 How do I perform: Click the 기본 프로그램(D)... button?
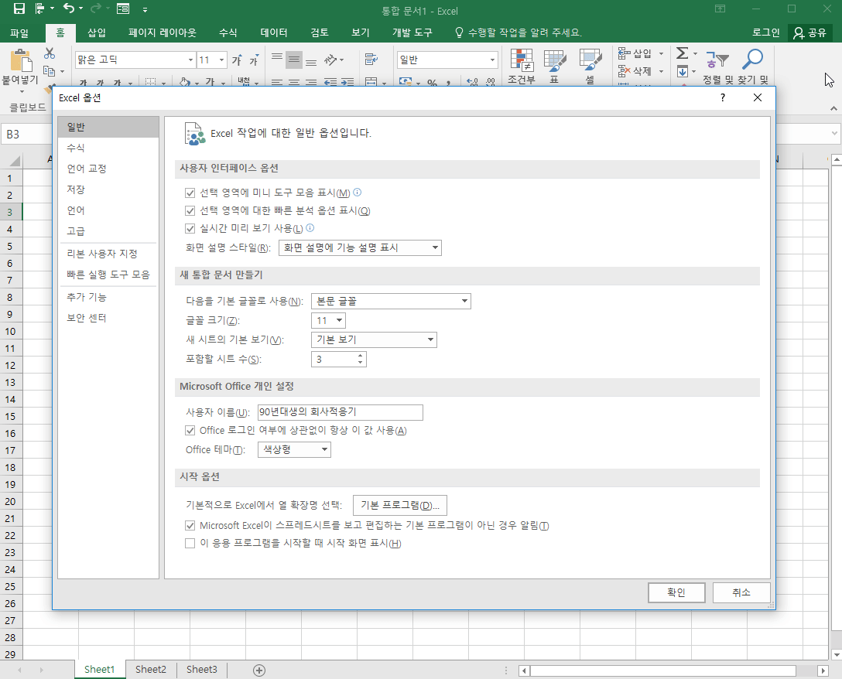pyautogui.click(x=399, y=505)
